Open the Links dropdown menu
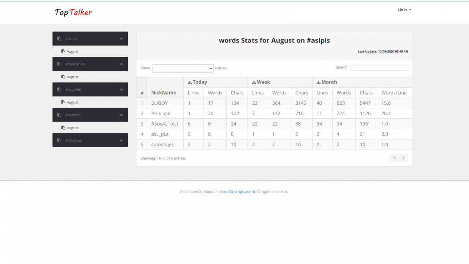 404,10
